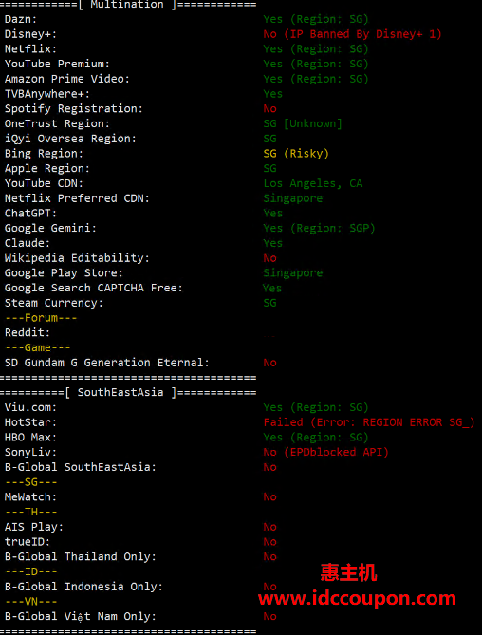Click the Wikipedia Editability No result

[x=270, y=258]
